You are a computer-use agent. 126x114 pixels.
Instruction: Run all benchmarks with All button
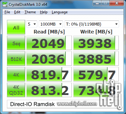point(16,27)
